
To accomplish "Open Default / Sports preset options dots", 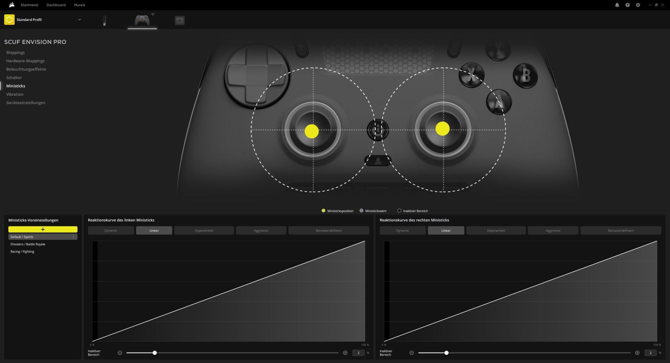I will (73, 237).
